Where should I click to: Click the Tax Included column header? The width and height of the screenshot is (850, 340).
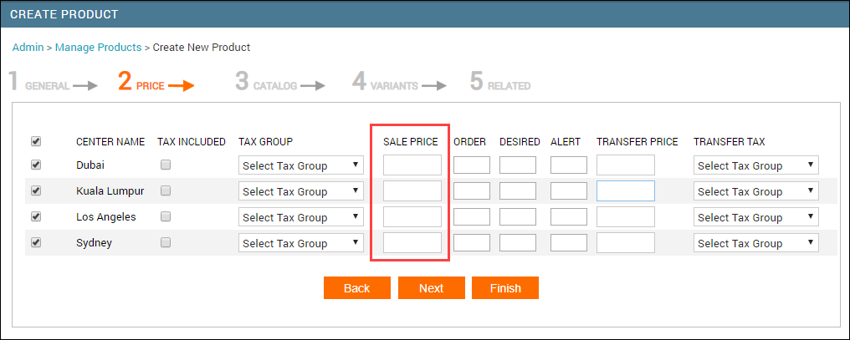click(x=192, y=142)
